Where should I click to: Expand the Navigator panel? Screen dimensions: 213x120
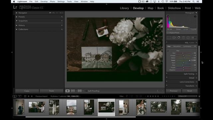(x=17, y=13)
